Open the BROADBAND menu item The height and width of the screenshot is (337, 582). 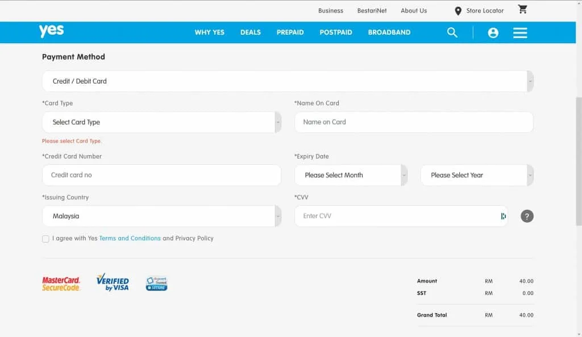[x=389, y=32]
